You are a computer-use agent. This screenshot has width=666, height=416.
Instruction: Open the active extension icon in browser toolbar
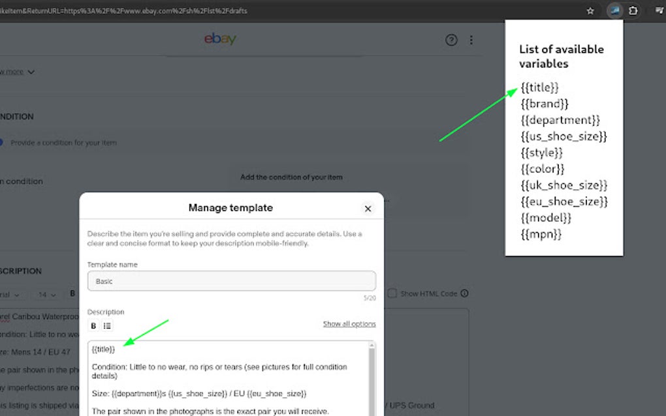614,10
